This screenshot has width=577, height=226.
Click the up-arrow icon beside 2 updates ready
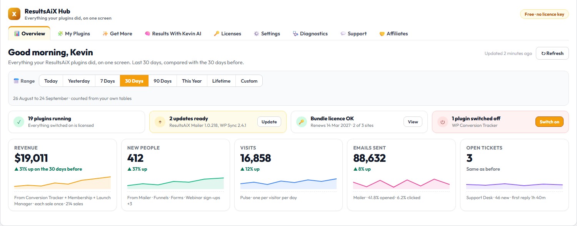point(160,122)
